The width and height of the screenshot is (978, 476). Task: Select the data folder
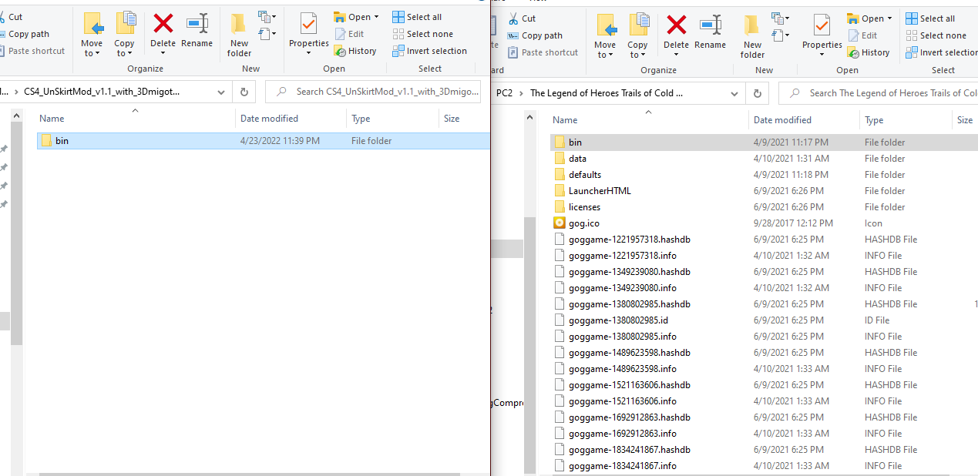tap(764, 159)
